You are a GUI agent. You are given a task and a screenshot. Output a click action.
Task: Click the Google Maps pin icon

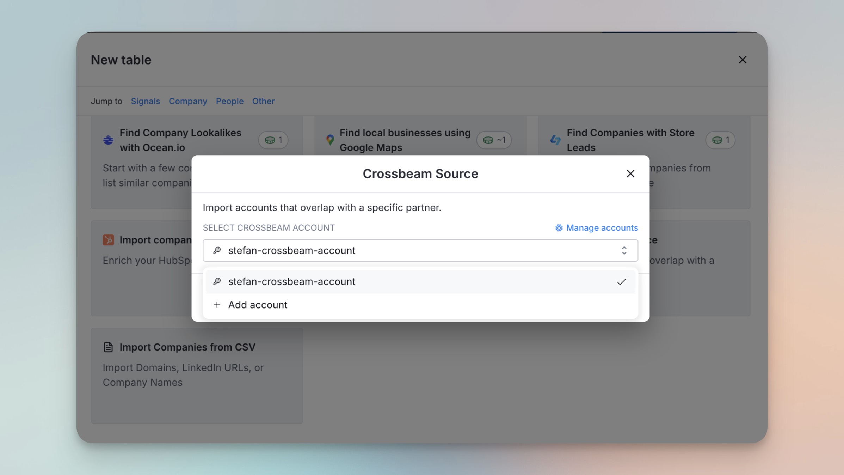[330, 140]
